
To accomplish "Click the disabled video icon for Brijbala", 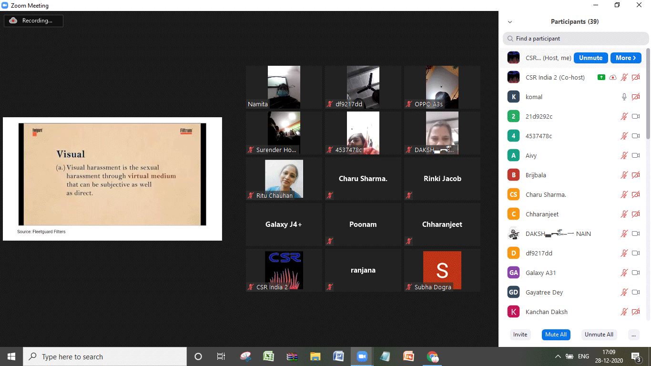I will coord(636,175).
